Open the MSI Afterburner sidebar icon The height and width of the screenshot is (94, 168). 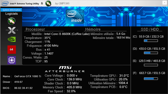[12, 21]
